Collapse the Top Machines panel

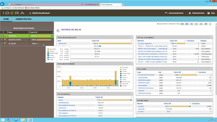212,101
